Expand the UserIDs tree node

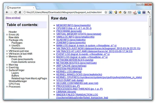10,45
